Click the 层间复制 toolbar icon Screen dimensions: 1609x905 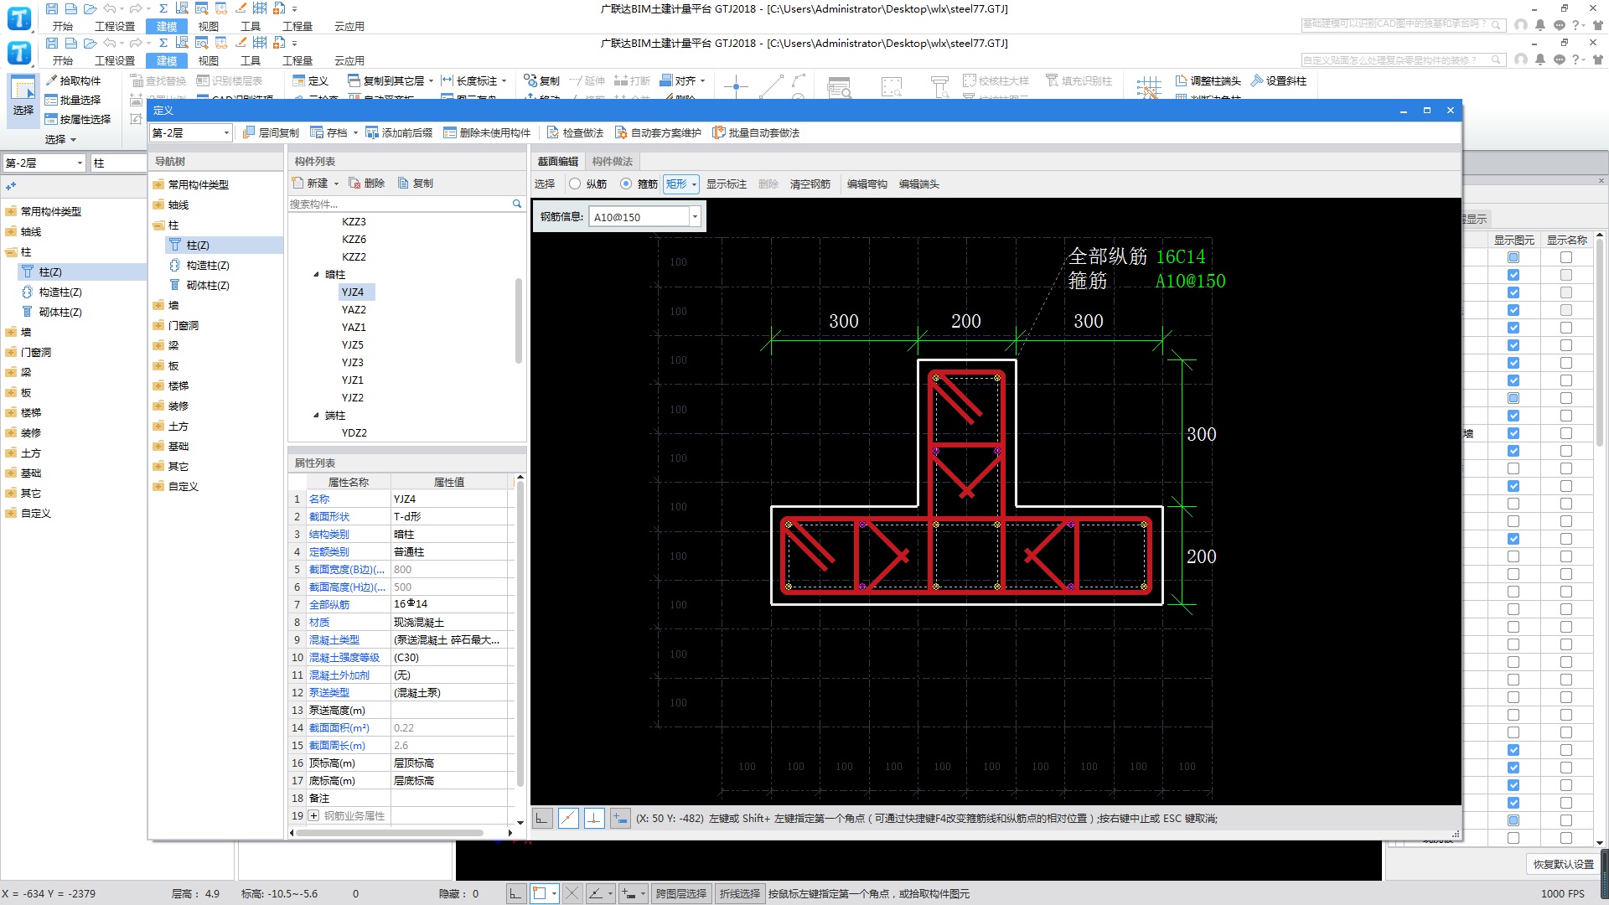coord(249,132)
